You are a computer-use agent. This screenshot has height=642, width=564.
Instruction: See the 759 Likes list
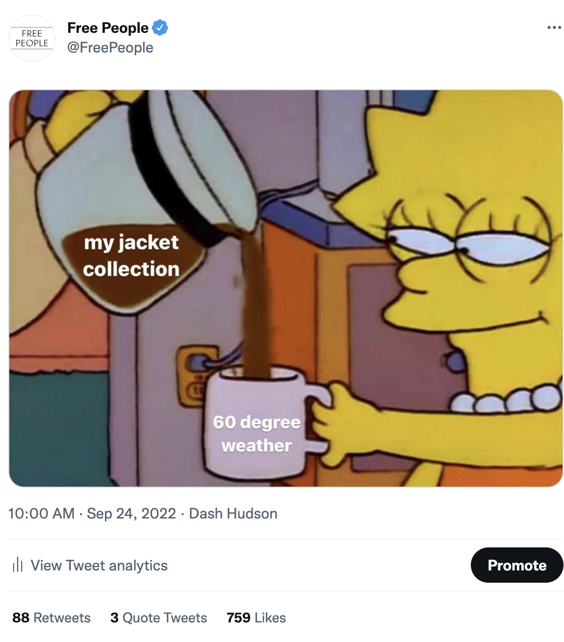pos(256,617)
